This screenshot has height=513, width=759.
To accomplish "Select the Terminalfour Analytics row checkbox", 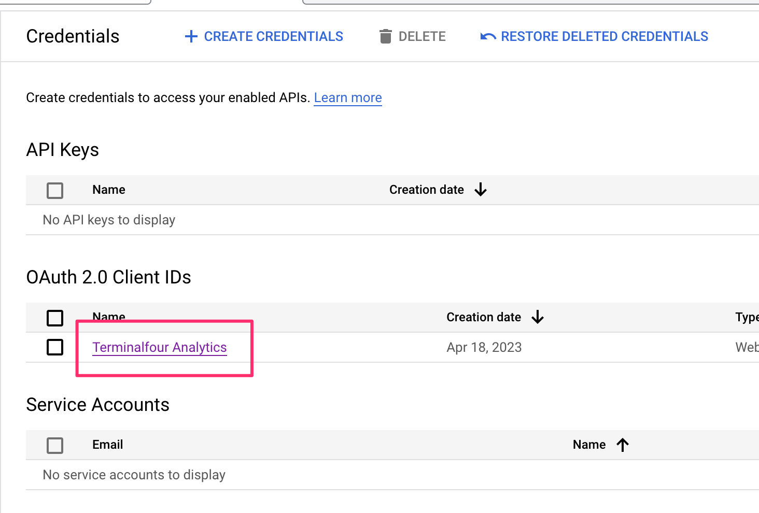I will pyautogui.click(x=55, y=347).
